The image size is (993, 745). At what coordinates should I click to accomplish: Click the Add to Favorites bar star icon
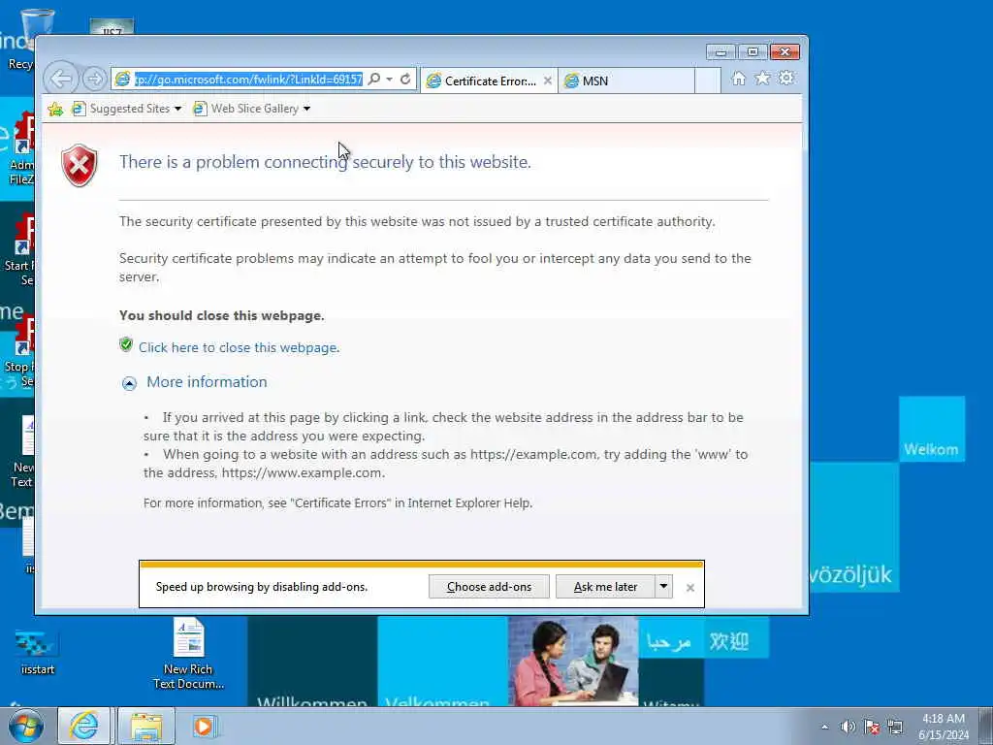pyautogui.click(x=55, y=109)
